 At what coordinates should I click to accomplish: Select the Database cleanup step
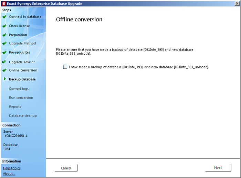click(x=23, y=115)
